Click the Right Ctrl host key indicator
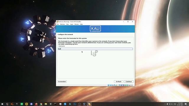 tap(131, 85)
